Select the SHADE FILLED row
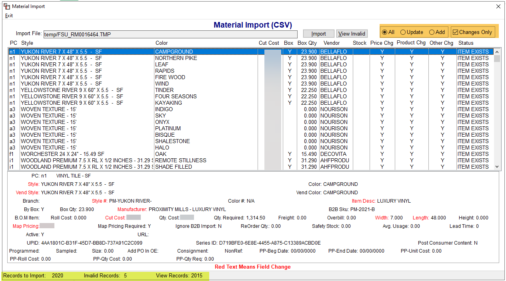This screenshot has width=506, height=281. point(251,167)
